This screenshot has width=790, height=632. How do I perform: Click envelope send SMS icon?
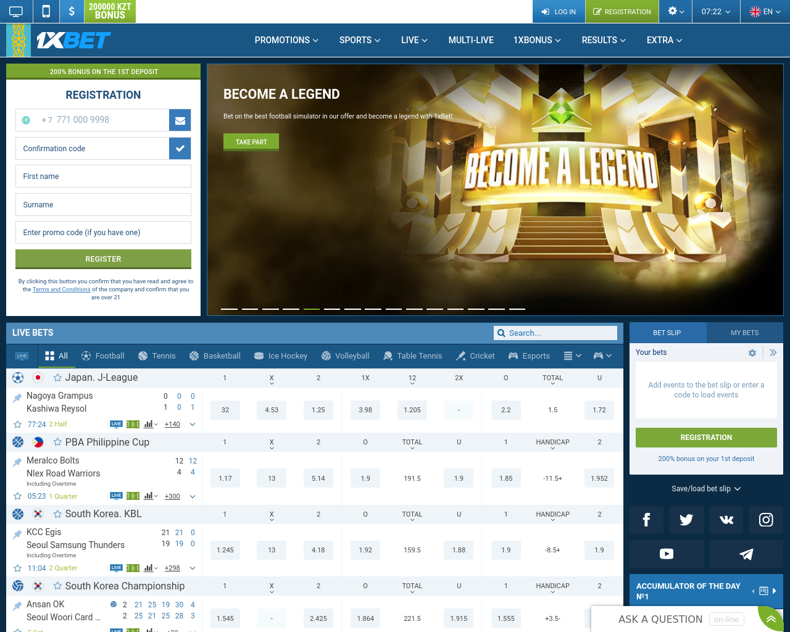pos(180,120)
